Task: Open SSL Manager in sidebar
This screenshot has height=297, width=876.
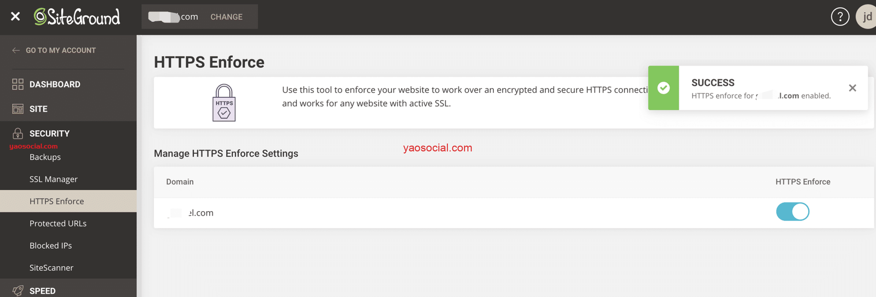Action: 54,179
